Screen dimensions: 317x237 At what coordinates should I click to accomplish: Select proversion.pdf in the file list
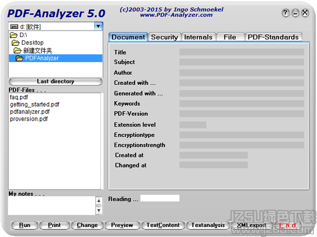[29, 119]
